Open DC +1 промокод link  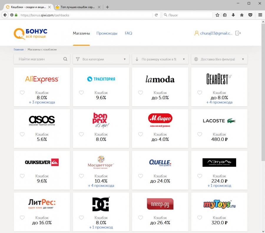[101, 227]
